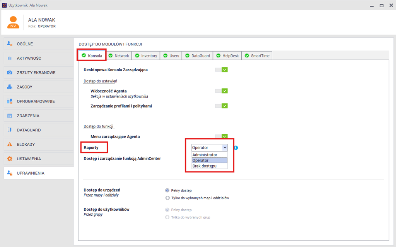Click the blue info icon beside Raporty

click(236, 148)
